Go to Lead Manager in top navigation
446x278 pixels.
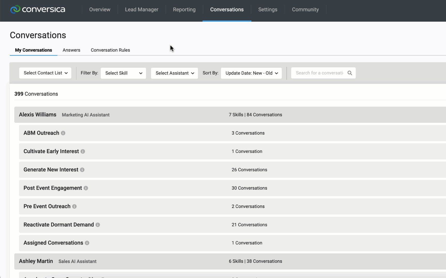[x=141, y=10]
